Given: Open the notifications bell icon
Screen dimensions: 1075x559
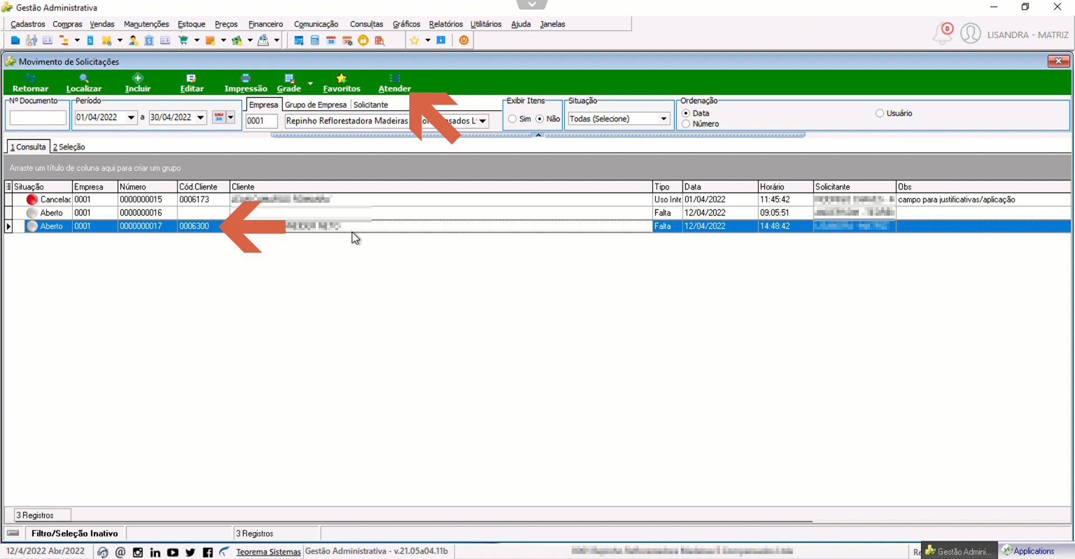Looking at the screenshot, I should (942, 34).
